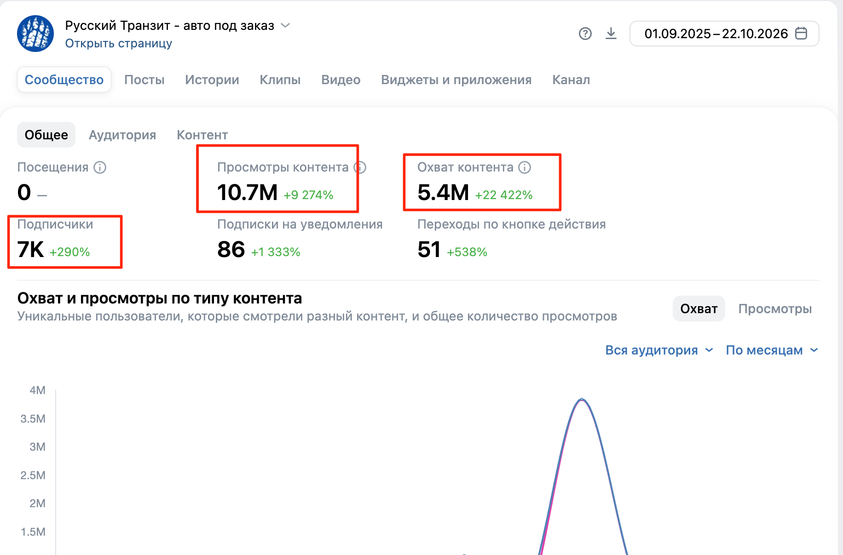Open the Виджеты и приложения tab
The image size is (843, 555).
point(456,80)
